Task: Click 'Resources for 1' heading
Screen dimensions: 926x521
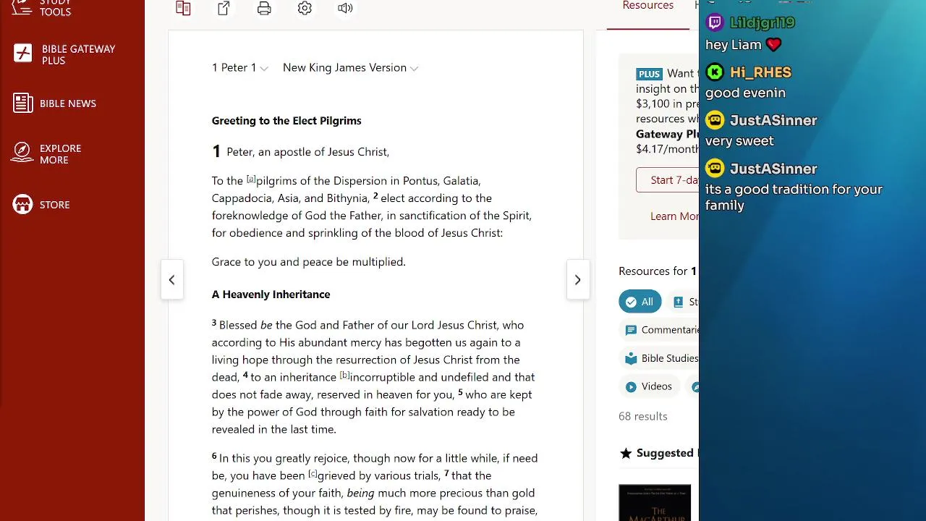Action: tap(658, 271)
